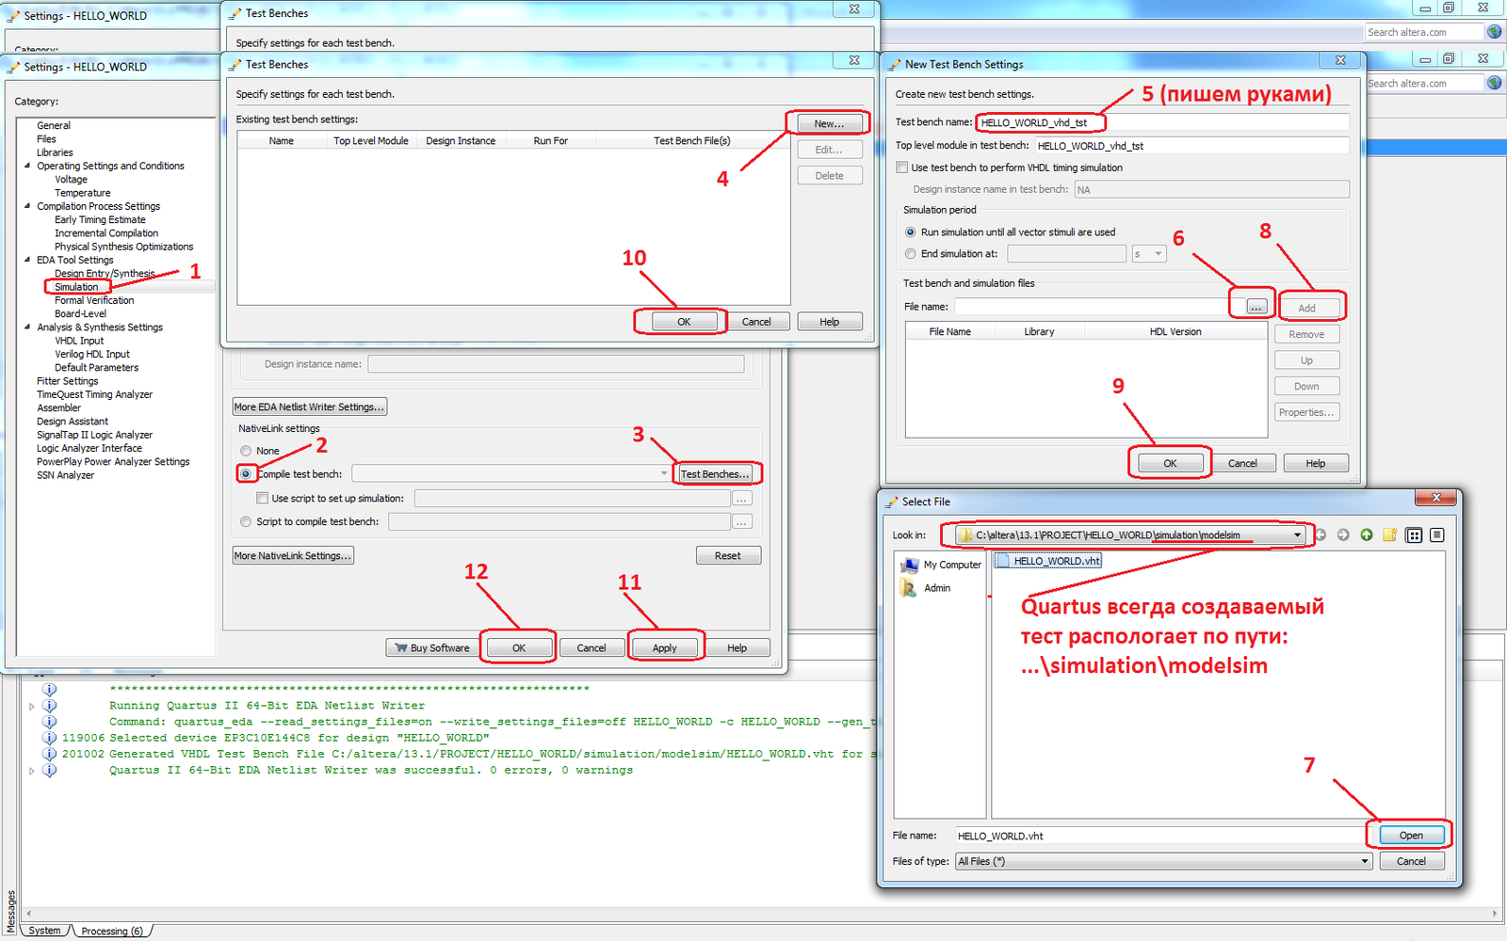
Task: Switch to detail view in Select File dialog
Action: click(x=1436, y=534)
